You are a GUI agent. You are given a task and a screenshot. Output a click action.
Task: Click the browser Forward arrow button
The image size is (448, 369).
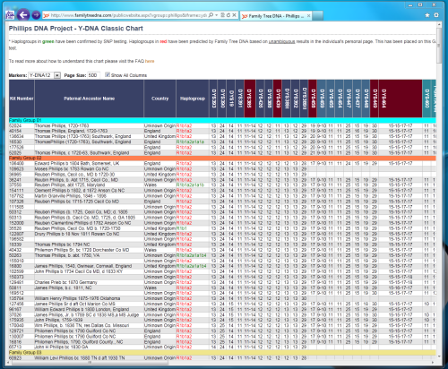coord(36,15)
